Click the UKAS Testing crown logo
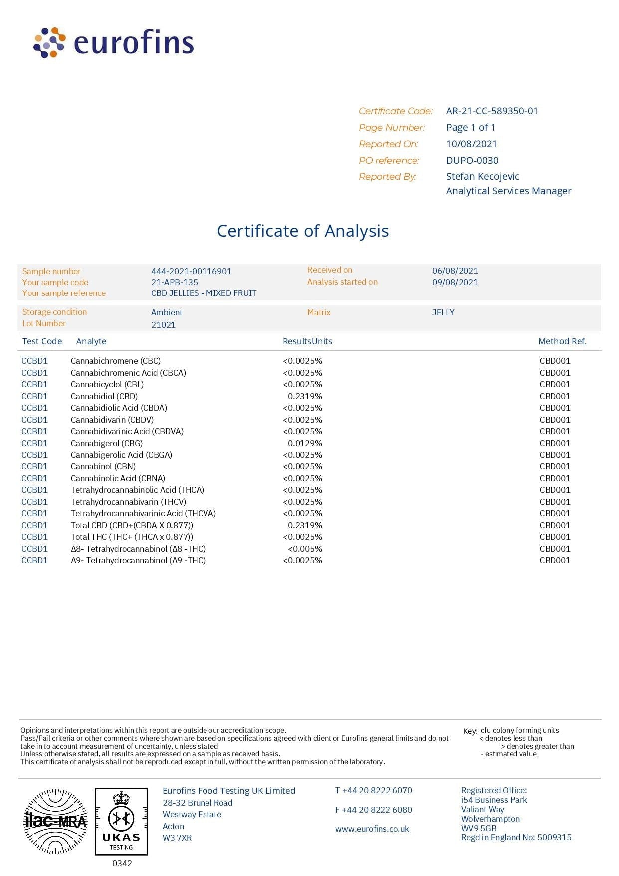 (x=121, y=821)
